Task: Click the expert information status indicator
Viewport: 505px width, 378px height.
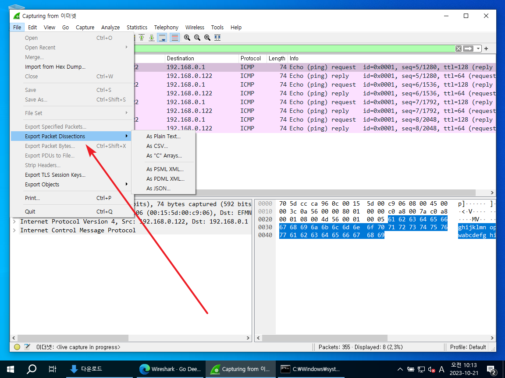Action: [x=17, y=347]
